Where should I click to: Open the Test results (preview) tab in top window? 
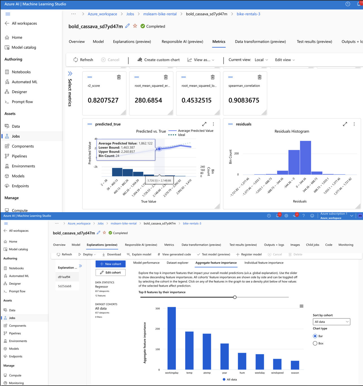314,41
